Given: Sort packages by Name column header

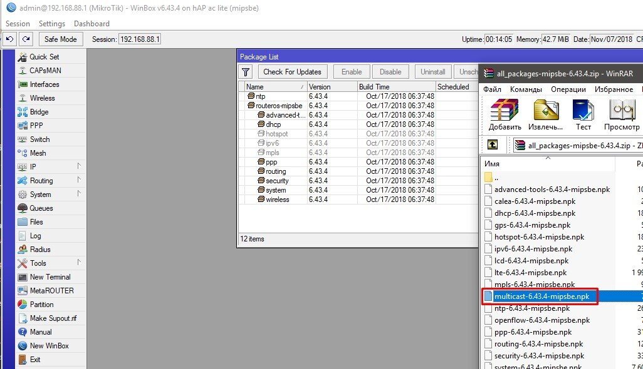Looking at the screenshot, I should [275, 87].
